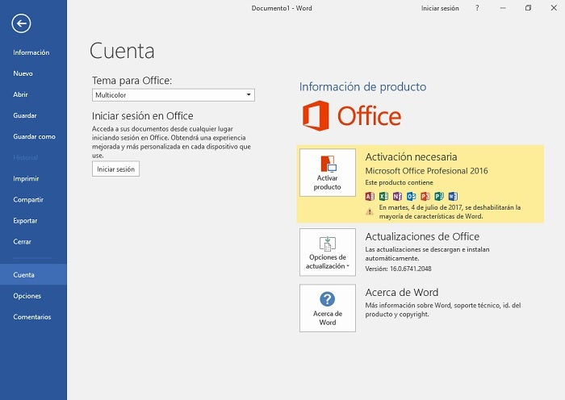The image size is (565, 400).
Task: Open the help question mark in title bar
Action: (x=477, y=8)
